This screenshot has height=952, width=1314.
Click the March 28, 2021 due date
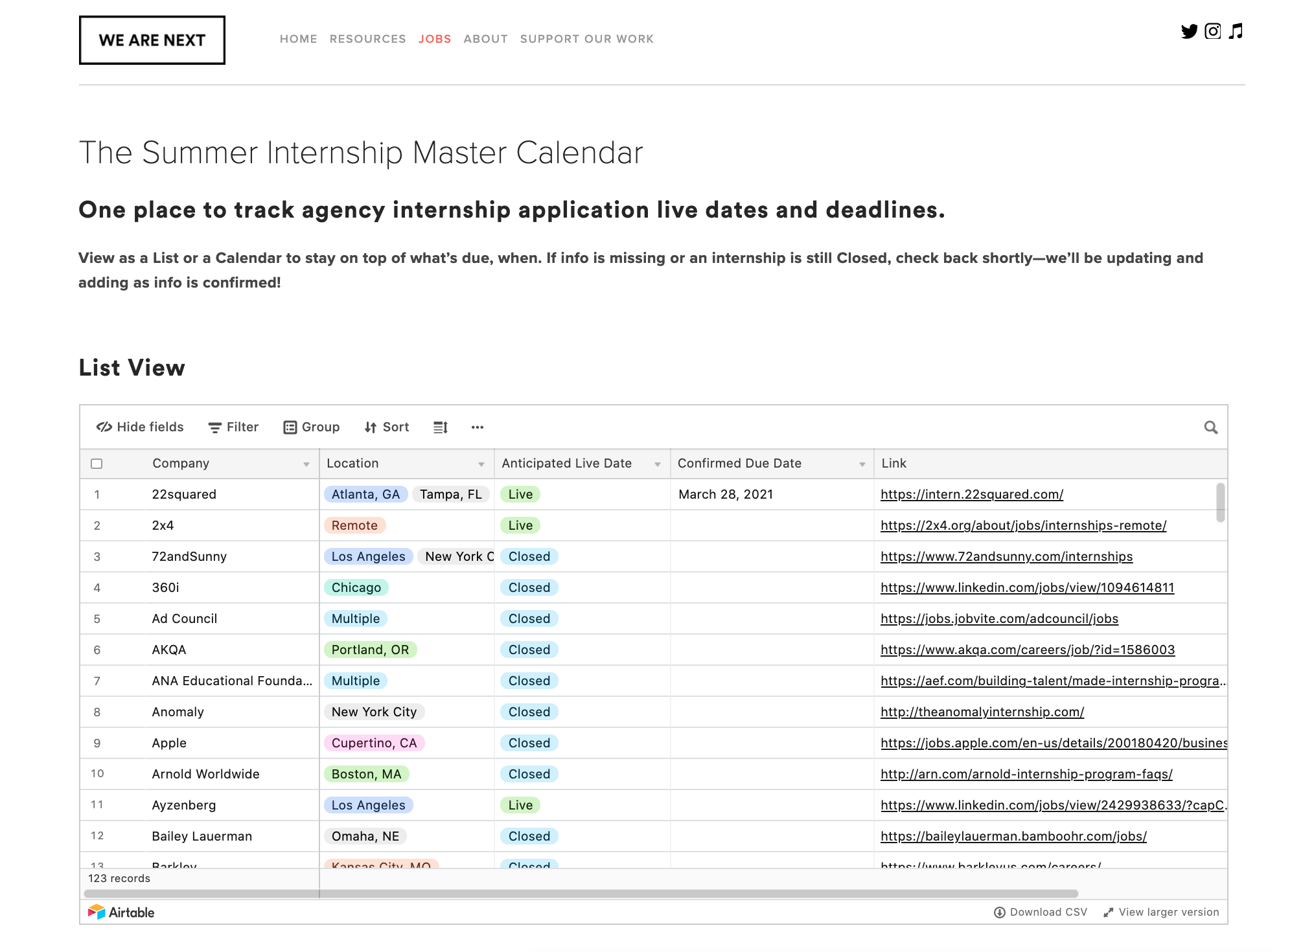[x=726, y=494]
